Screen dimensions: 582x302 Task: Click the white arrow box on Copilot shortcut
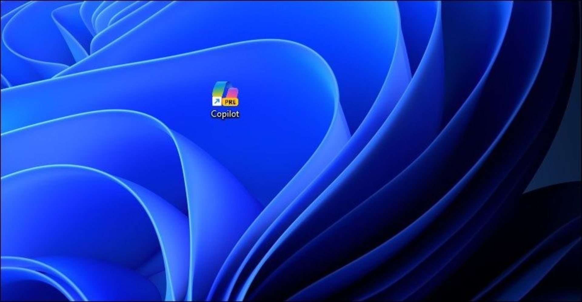(x=217, y=101)
